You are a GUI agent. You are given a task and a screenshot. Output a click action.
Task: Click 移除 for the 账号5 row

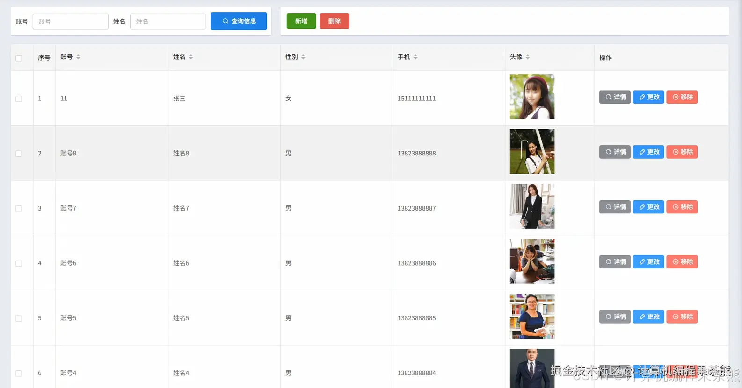coord(682,317)
